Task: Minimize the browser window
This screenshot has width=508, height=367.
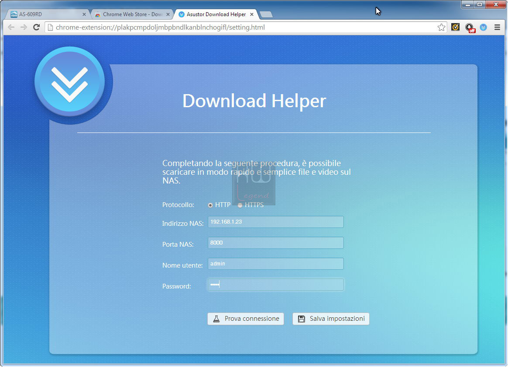Action: (468, 4)
